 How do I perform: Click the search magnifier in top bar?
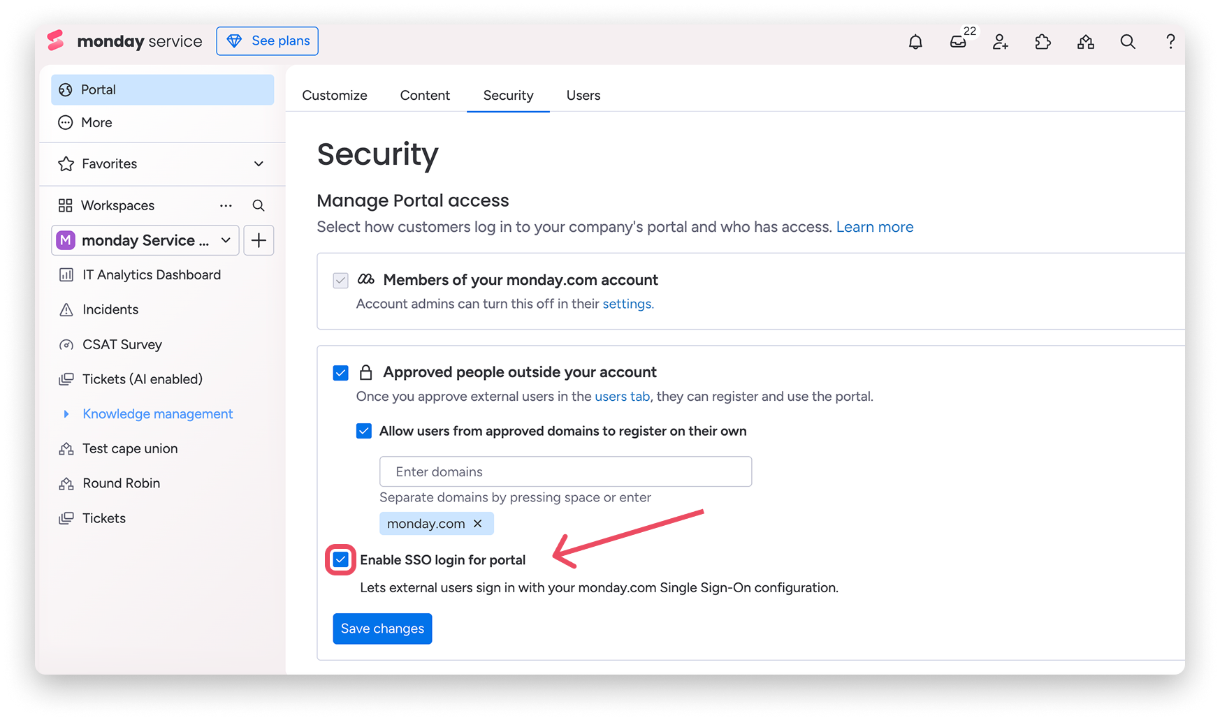[1128, 42]
